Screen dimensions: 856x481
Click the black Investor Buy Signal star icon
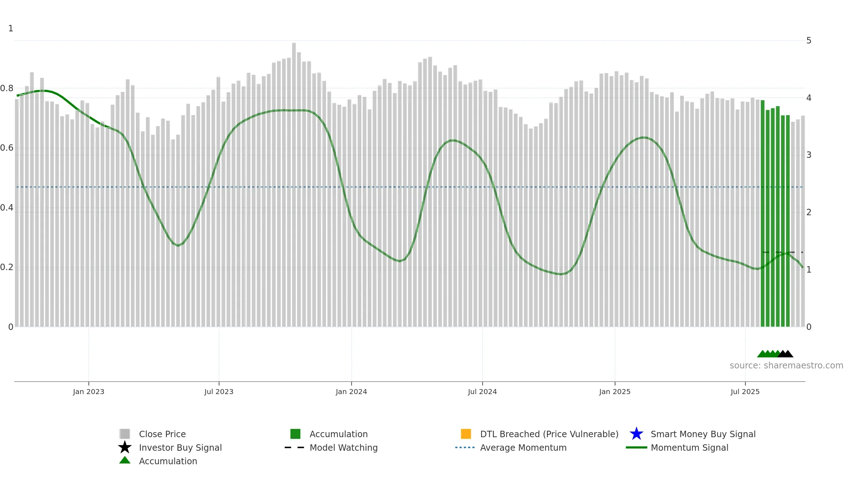(125, 447)
